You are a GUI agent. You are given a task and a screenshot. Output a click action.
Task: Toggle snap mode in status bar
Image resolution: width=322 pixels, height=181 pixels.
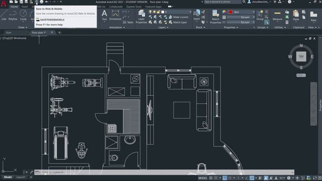(x=216, y=178)
